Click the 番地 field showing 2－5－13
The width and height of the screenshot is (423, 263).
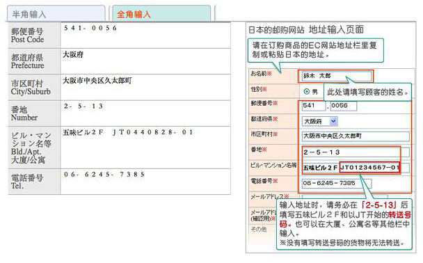(356, 152)
